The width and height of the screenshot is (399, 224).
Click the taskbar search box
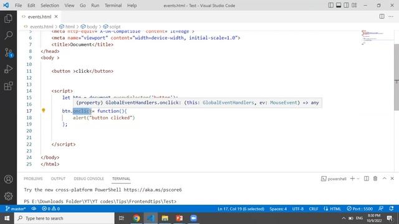(x=64, y=218)
